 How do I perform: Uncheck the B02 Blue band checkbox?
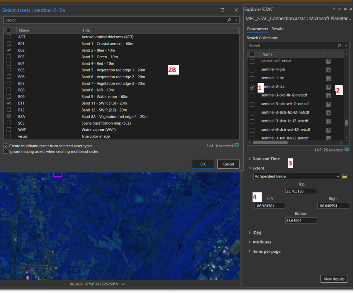point(9,50)
